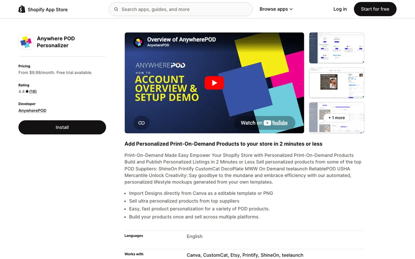Expand the Browse apps dropdown
This screenshot has width=415, height=259.
coord(276,9)
